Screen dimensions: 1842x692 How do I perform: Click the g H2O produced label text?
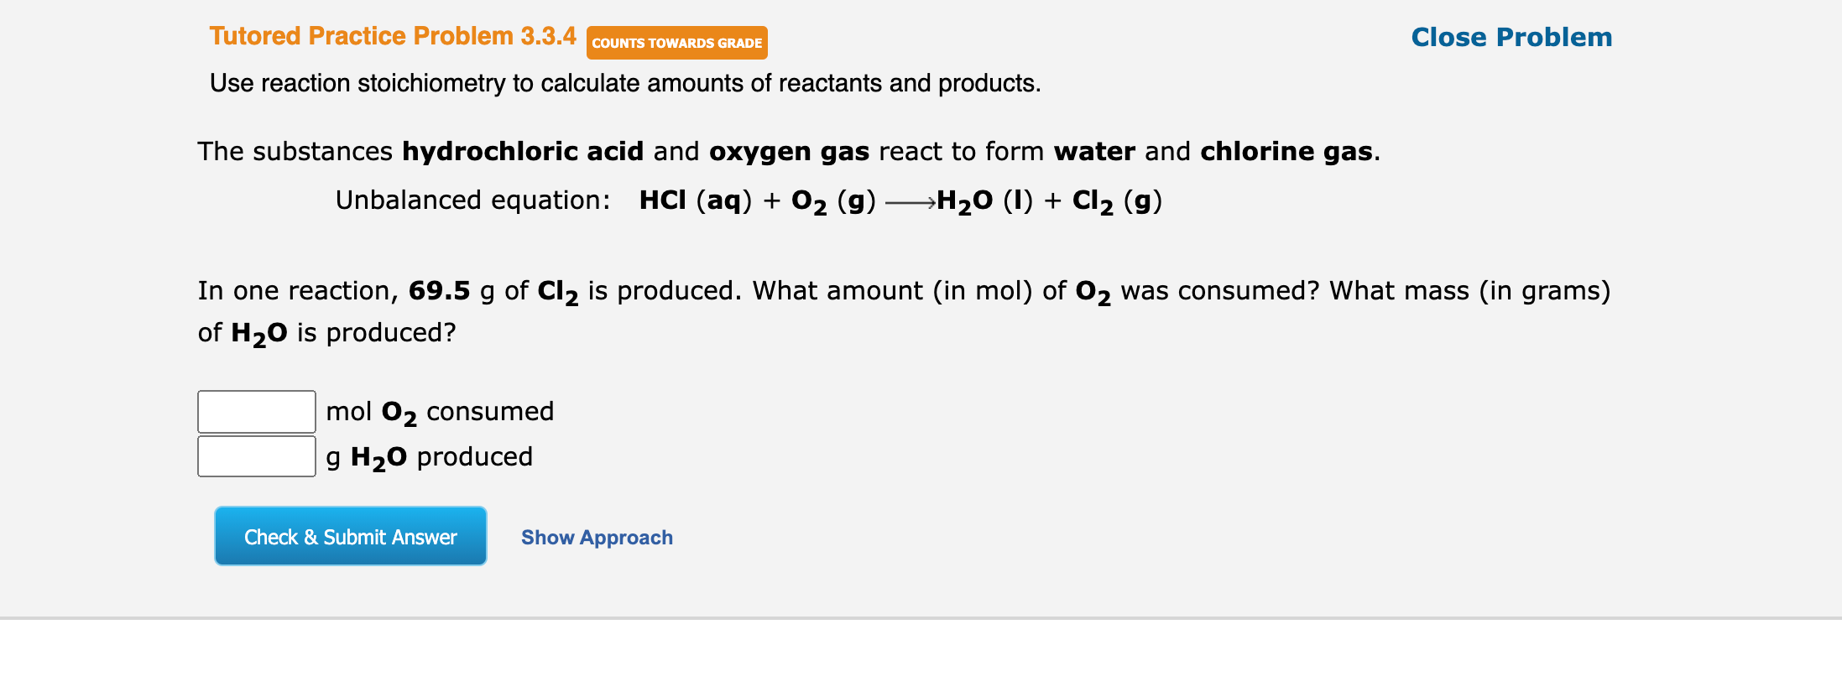(x=429, y=456)
